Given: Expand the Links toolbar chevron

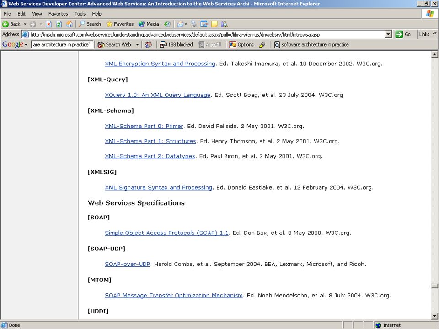Looking at the screenshot, I should click(x=434, y=33).
